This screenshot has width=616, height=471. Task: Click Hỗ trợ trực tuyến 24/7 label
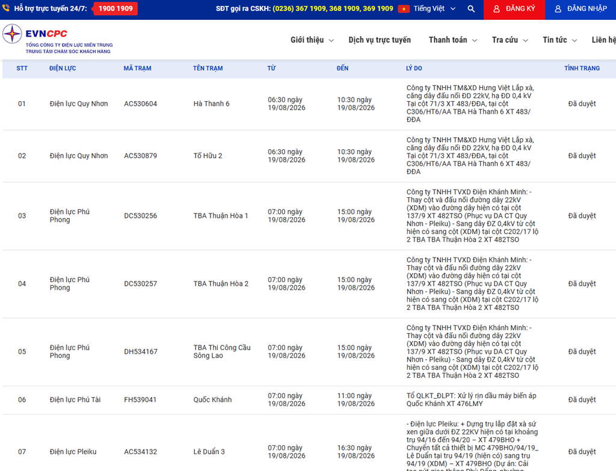pyautogui.click(x=51, y=8)
